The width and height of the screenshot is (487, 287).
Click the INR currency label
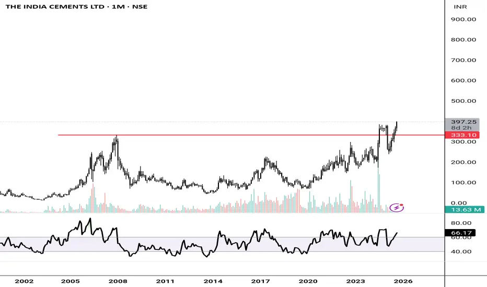pyautogui.click(x=460, y=7)
